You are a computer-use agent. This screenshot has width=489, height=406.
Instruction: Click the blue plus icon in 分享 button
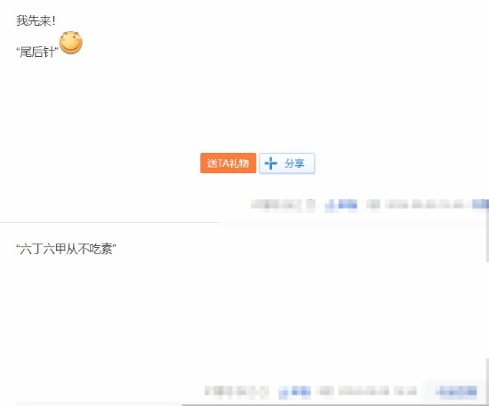(270, 163)
